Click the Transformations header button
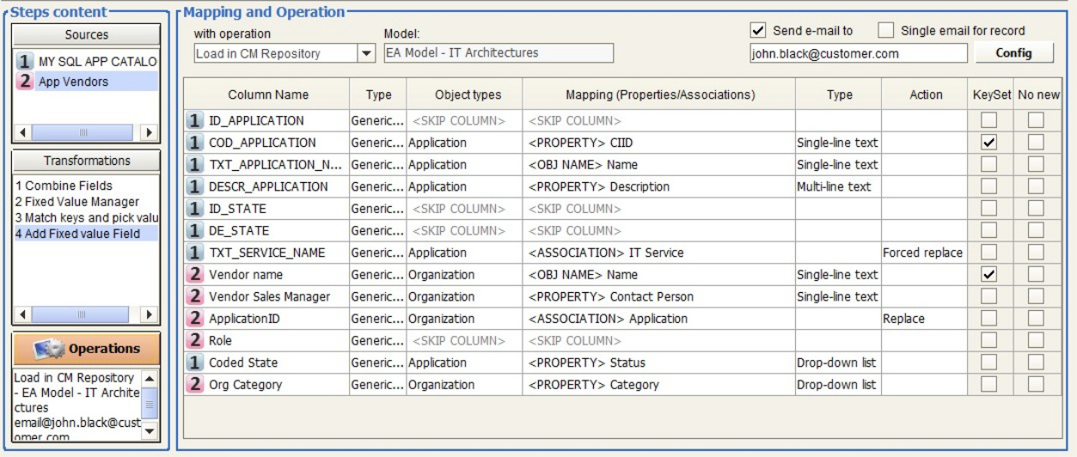The image size is (1077, 457). point(87,161)
